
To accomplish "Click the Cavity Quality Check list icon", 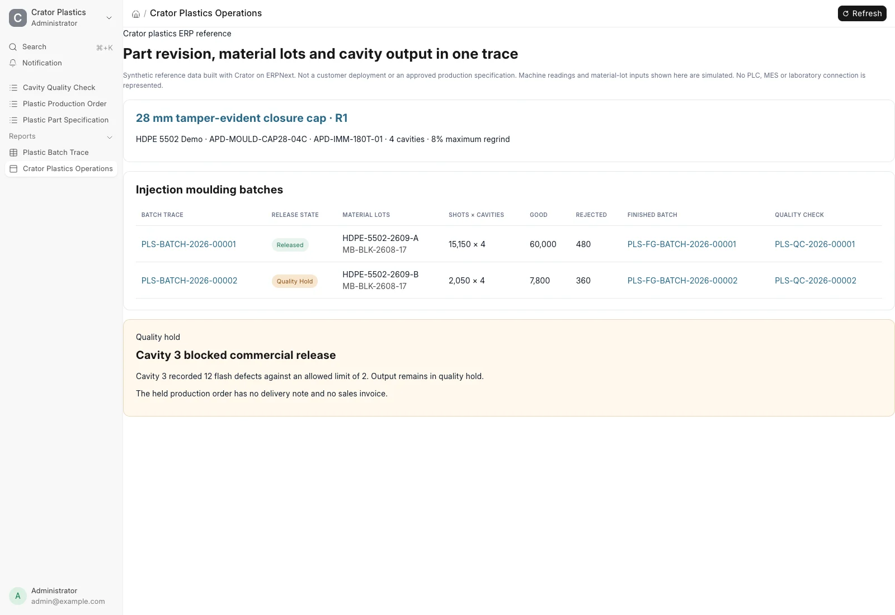I will point(13,88).
